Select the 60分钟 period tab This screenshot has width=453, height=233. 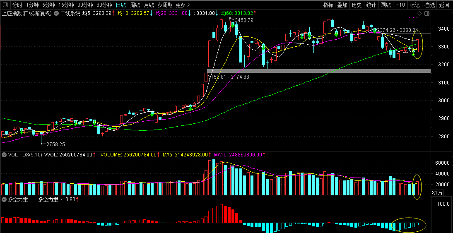pyautogui.click(x=104, y=5)
